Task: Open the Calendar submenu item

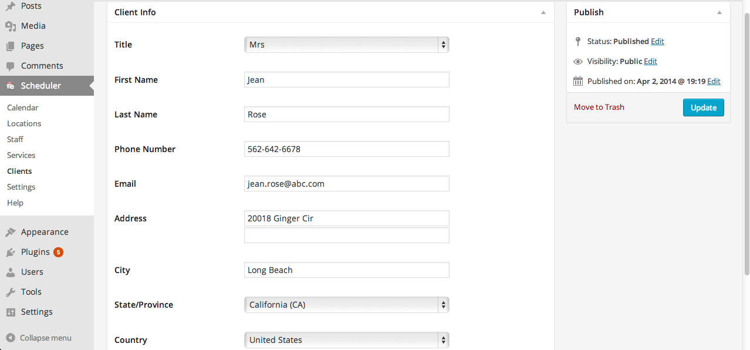Action: [23, 107]
